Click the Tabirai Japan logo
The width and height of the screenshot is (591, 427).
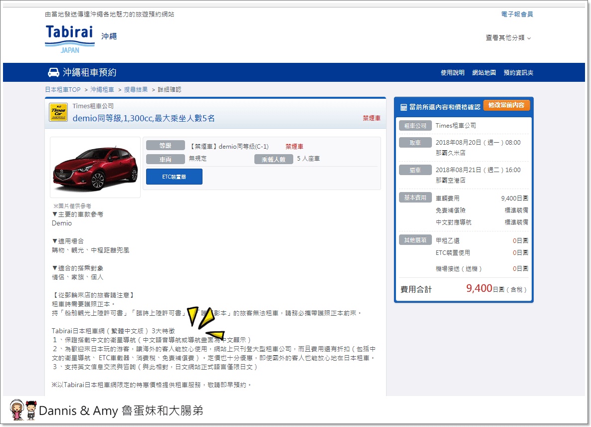tap(70, 39)
